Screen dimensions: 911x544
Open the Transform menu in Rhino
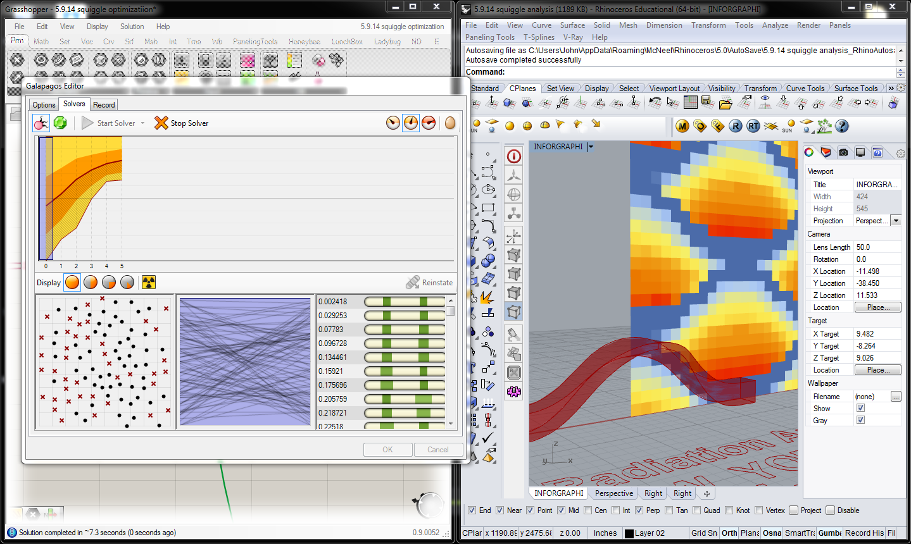[x=708, y=25]
